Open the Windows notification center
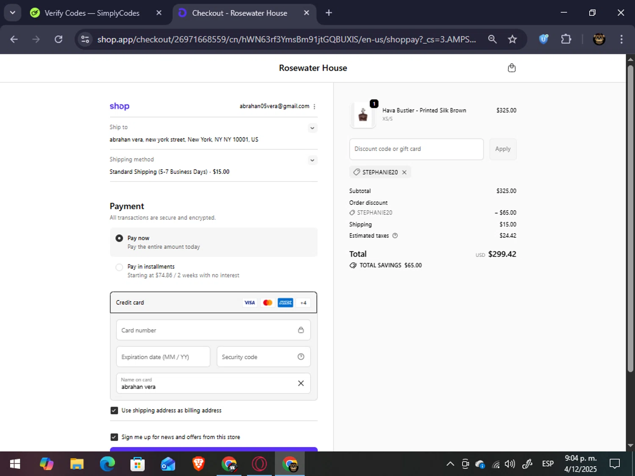635x476 pixels. [x=615, y=464]
